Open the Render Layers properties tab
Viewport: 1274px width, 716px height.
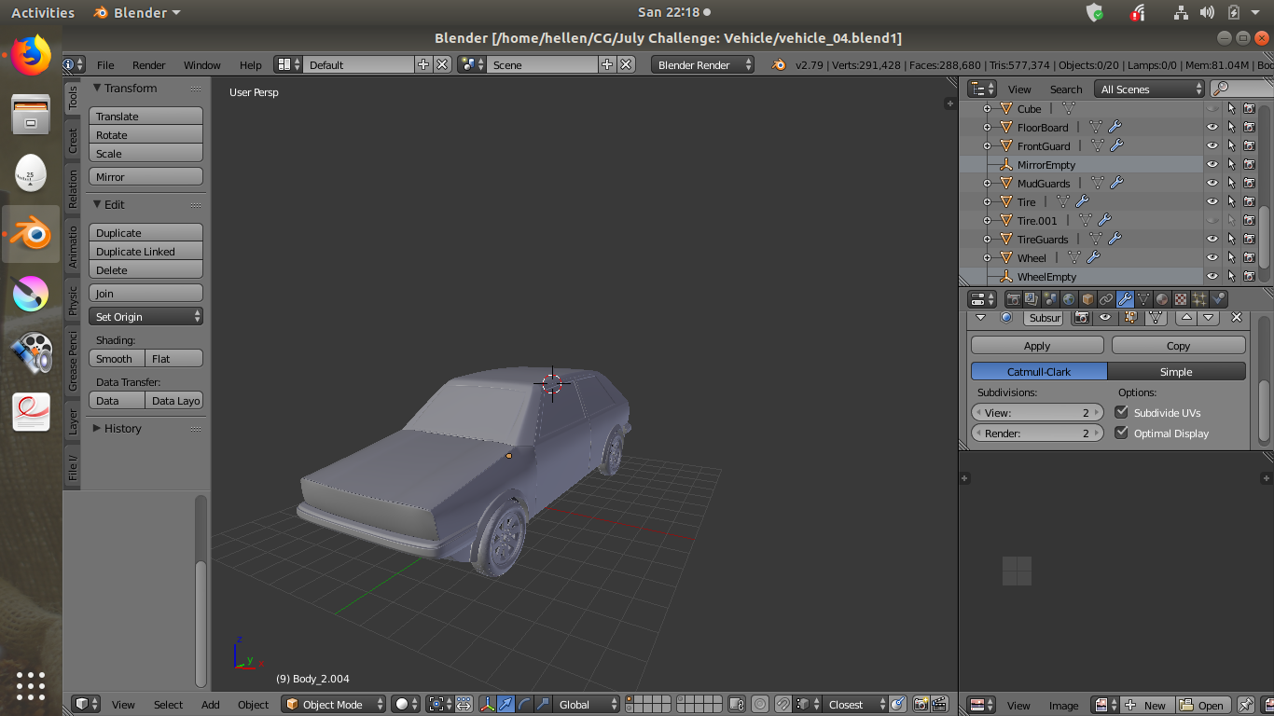1032,299
